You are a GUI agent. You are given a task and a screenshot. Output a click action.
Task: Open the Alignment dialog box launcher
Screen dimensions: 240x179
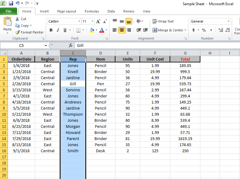tap(185, 39)
